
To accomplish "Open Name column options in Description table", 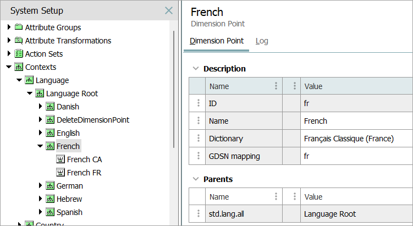I will 276,86.
